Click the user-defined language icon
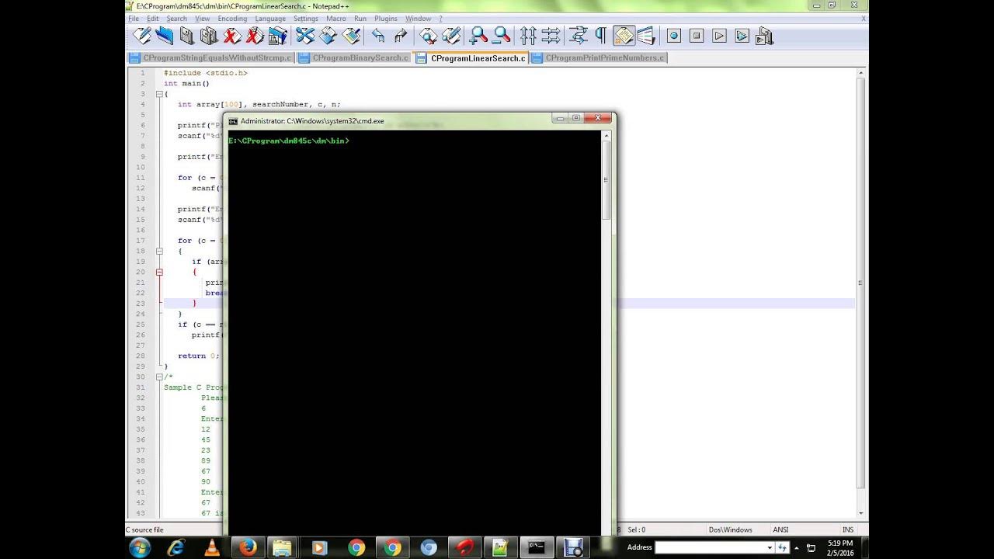Screen dimensions: 994x559 645,36
